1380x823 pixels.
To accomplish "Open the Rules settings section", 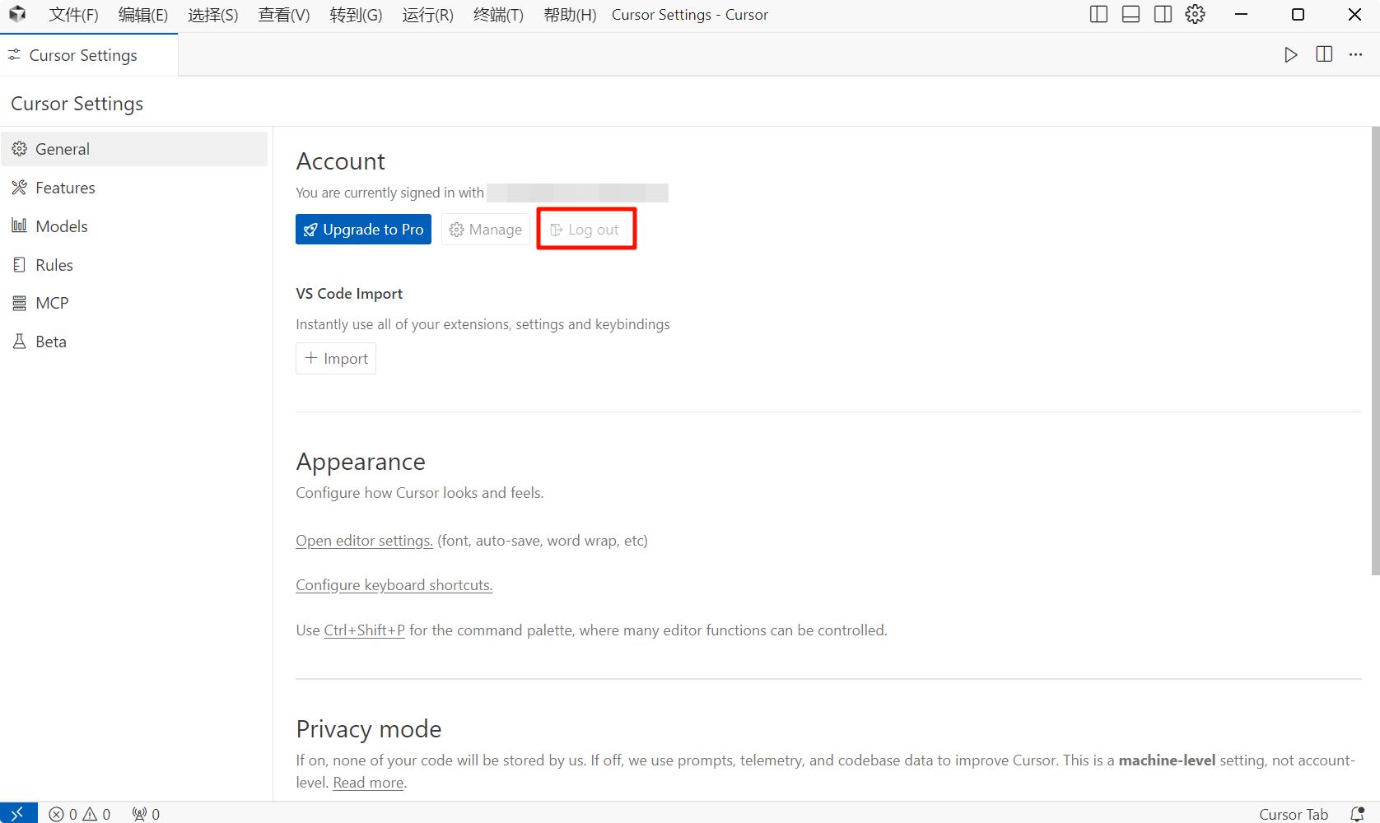I will [134, 265].
